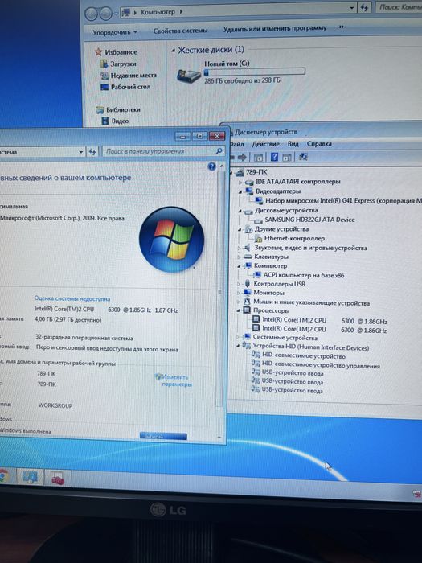Select the 789-ПК root computer icon
Image resolution: width=422 pixels, height=563 pixels.
[x=240, y=173]
